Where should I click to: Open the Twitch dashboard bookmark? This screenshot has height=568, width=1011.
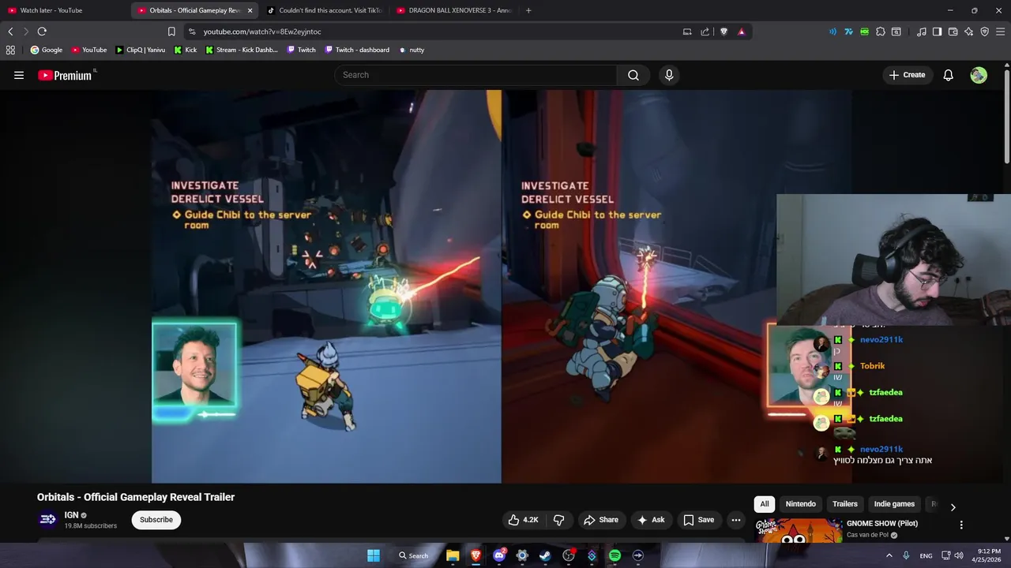pyautogui.click(x=356, y=50)
